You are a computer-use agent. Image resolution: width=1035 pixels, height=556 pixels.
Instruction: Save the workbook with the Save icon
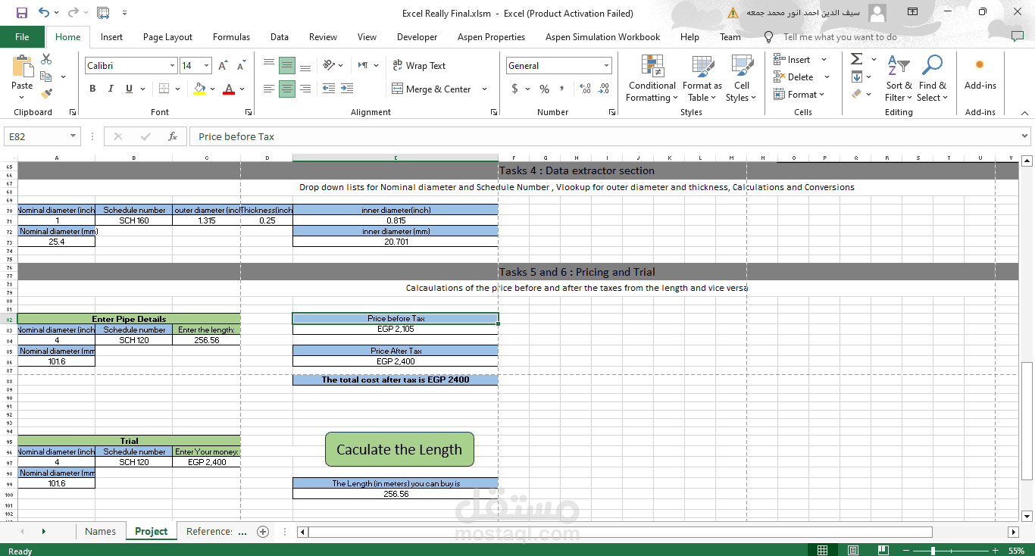(x=21, y=13)
